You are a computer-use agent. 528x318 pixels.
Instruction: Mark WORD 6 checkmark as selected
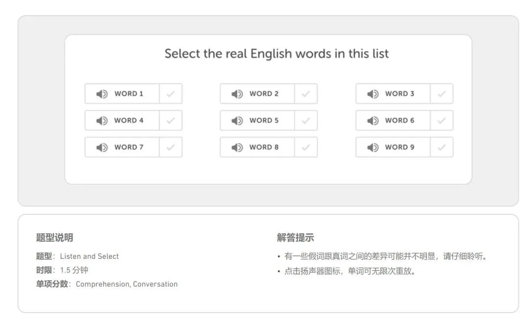coord(441,120)
